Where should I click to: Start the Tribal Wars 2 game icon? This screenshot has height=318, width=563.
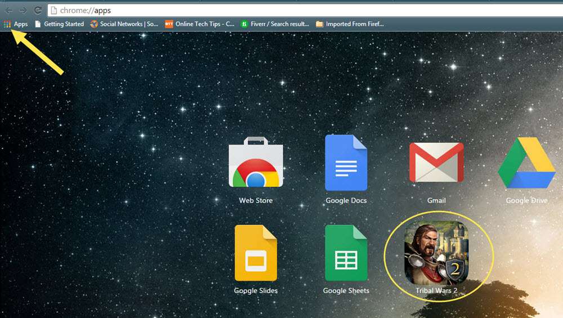point(436,252)
